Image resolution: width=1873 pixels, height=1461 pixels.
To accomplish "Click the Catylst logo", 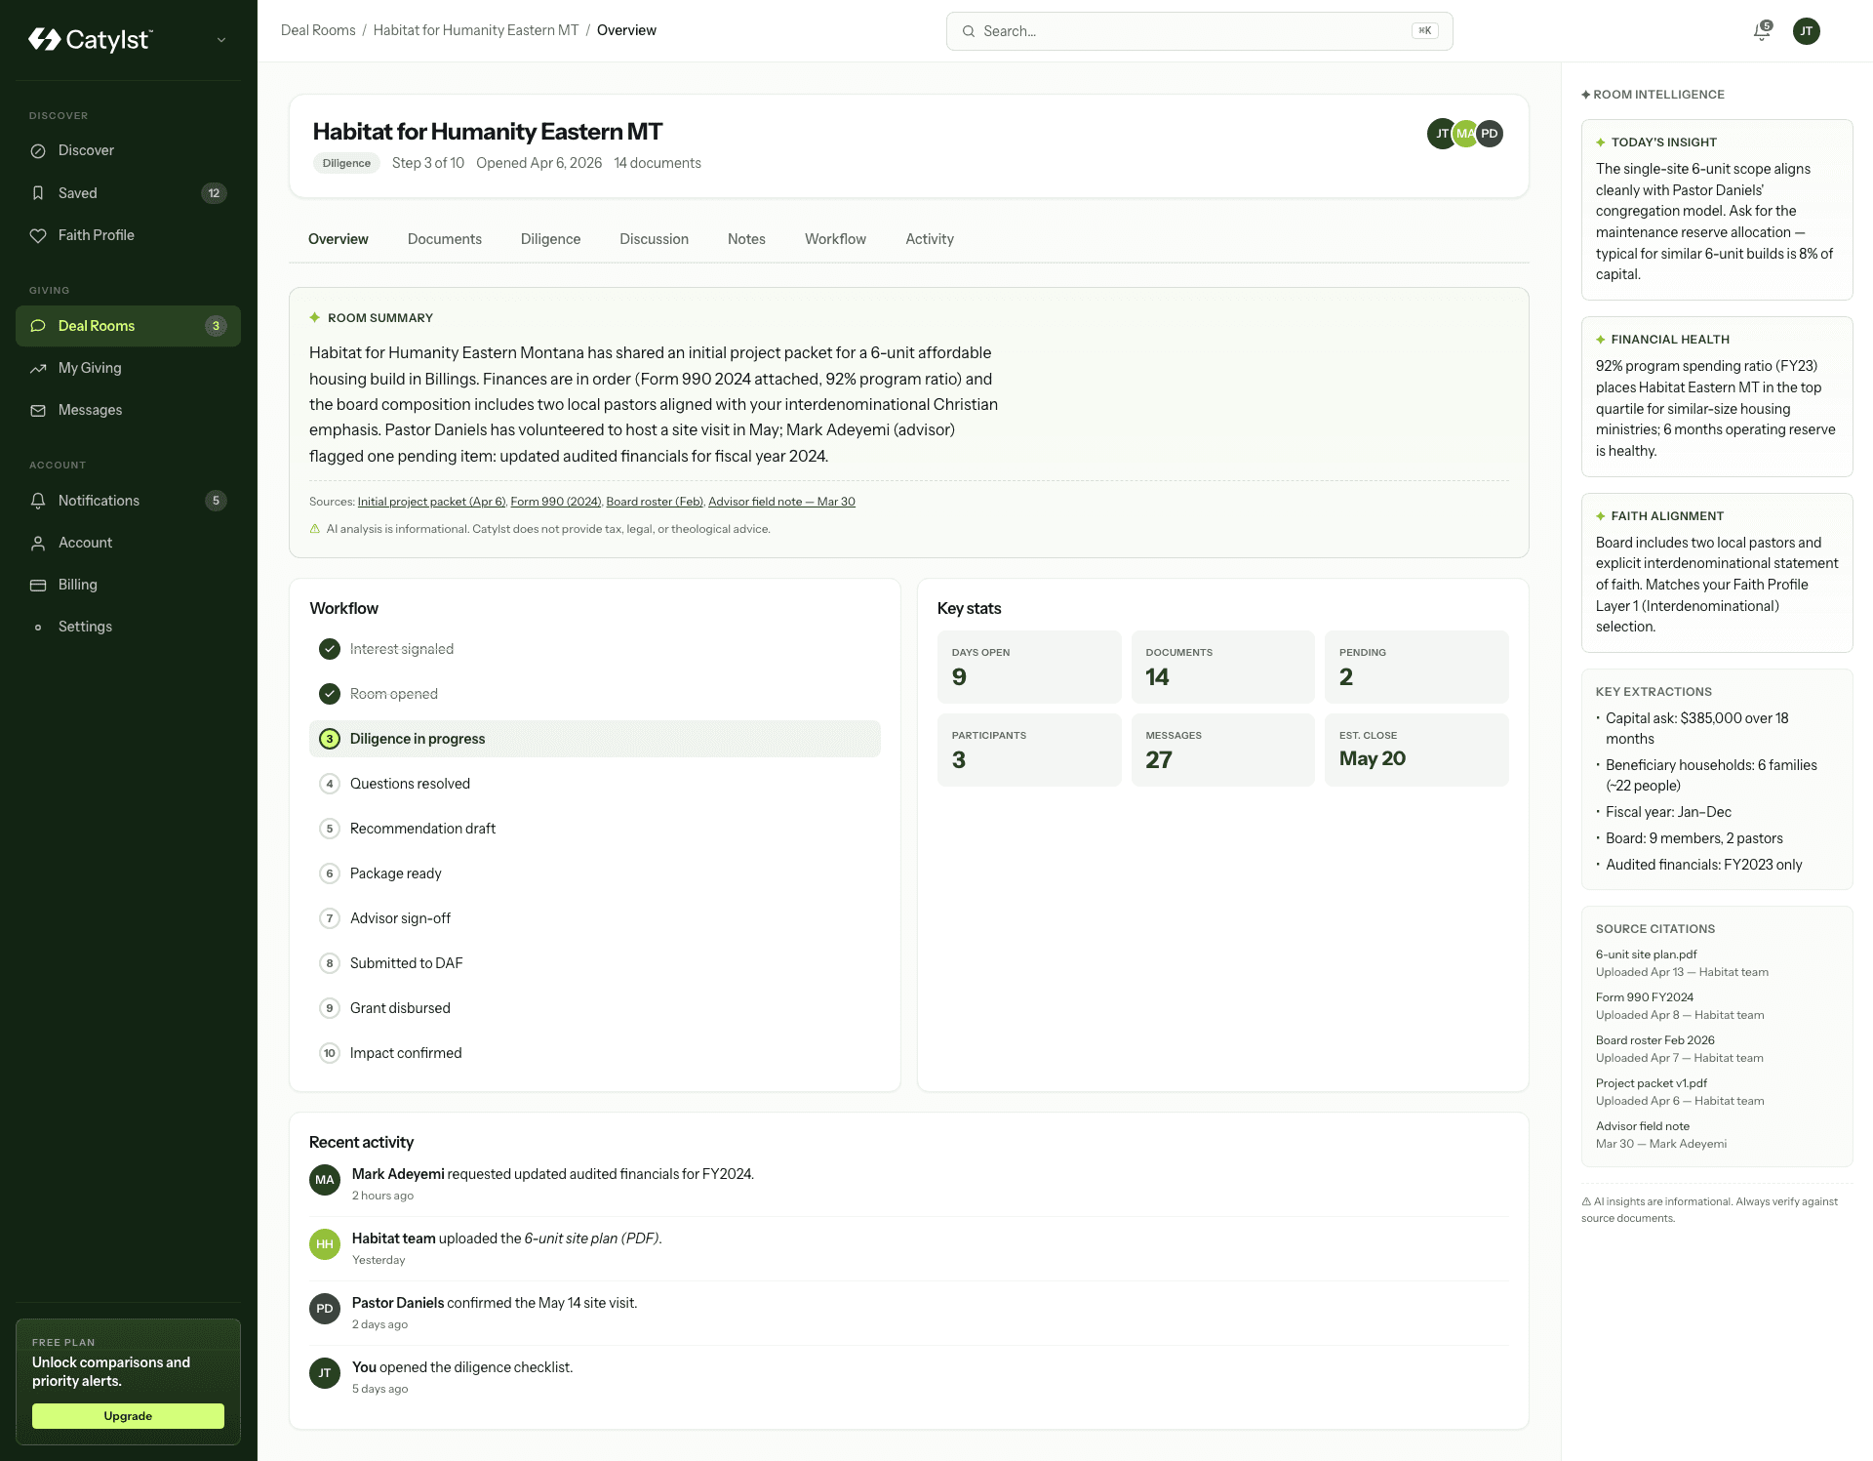I will tap(90, 39).
